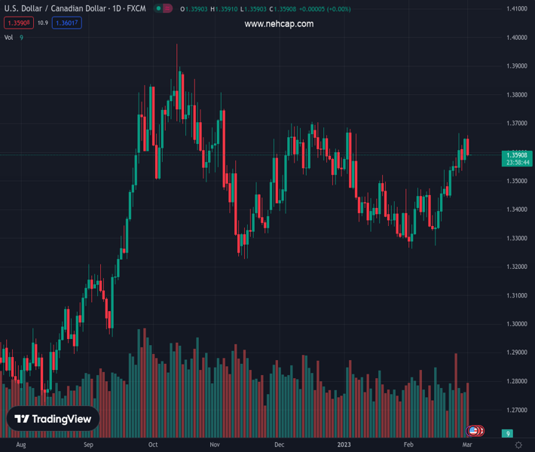Viewport: 535px width, 452px height.
Task: Open chart settings gear icon
Action: coord(518,445)
